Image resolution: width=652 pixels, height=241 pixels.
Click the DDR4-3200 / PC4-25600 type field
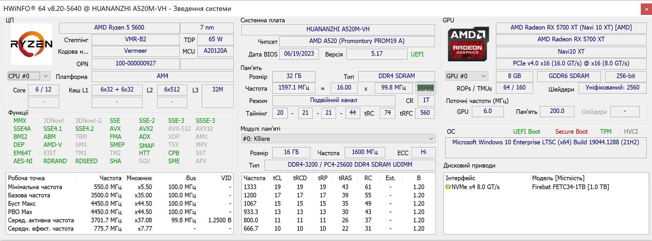[350, 165]
